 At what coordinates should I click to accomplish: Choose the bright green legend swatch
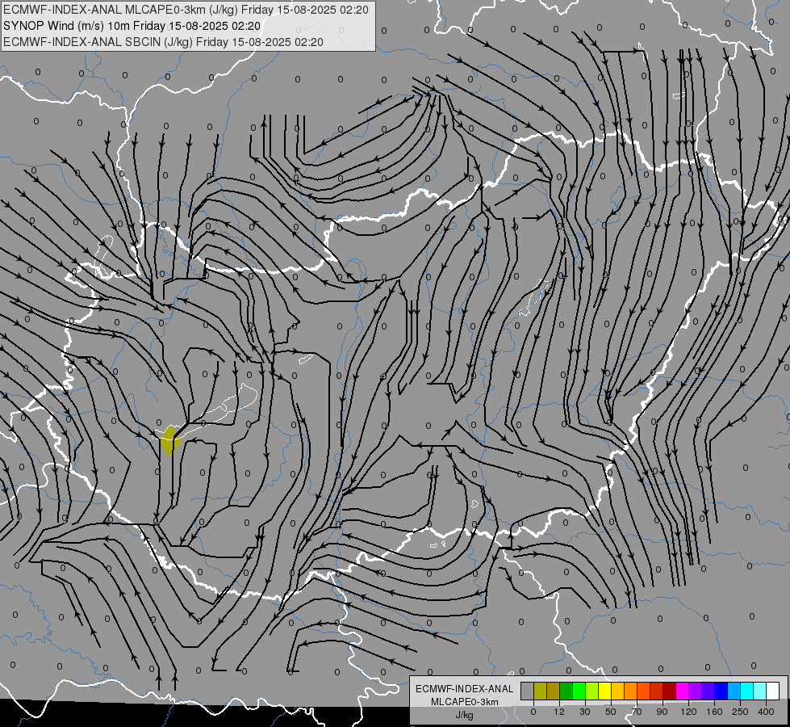579,691
